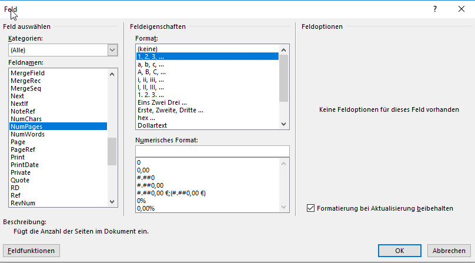Toggle Formatierung bei Aktualisierung beibehalten checkbox
Viewport: 475px width, 263px height.
(310, 208)
